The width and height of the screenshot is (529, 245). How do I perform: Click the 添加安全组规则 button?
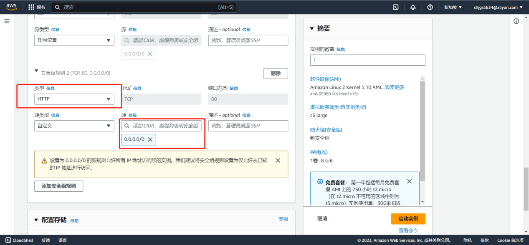58,186
